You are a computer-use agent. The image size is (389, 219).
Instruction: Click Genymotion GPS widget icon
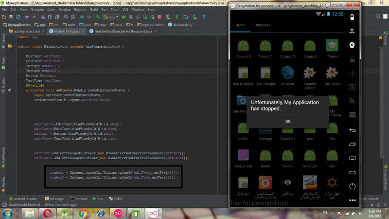352,31
